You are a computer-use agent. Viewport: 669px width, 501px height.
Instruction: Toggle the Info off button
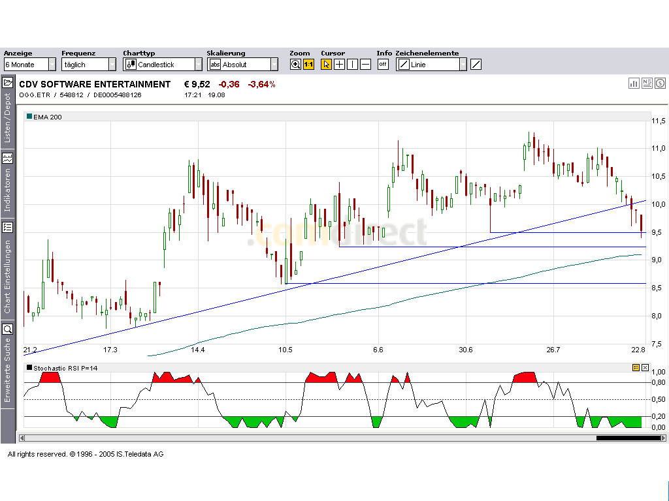[383, 65]
